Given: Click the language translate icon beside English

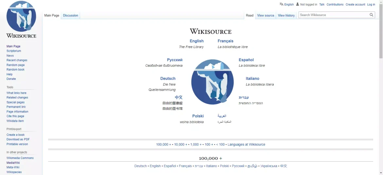Looking at the screenshot, I should pos(282,4).
